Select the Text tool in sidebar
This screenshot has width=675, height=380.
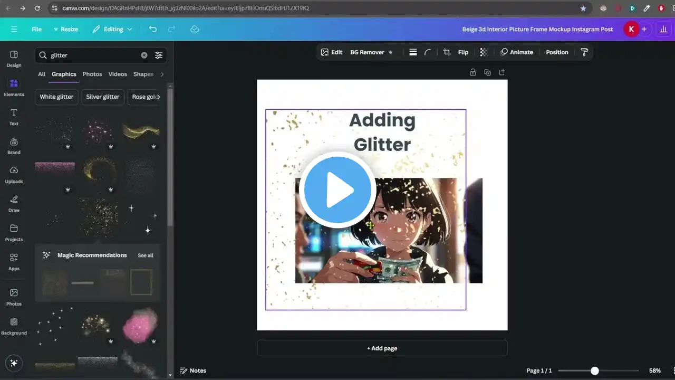point(14,117)
